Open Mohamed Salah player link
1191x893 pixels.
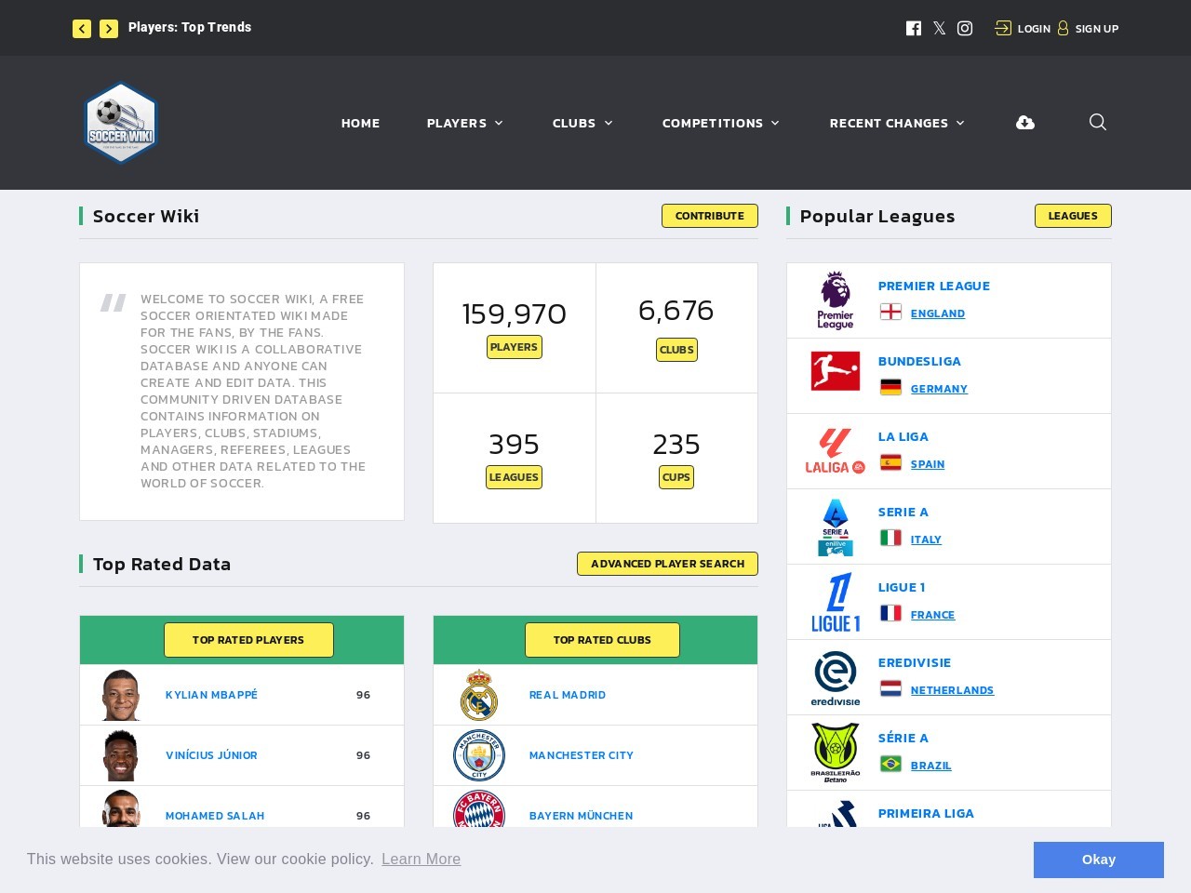[215, 816]
